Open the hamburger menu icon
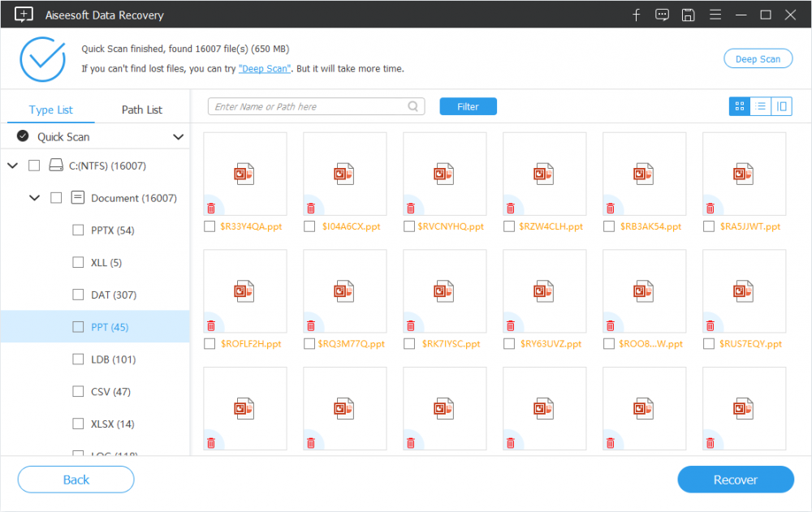812x512 pixels. click(715, 15)
